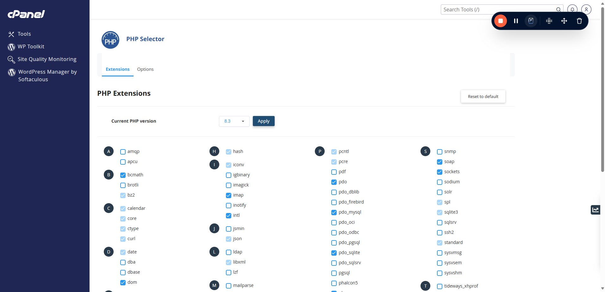Click the PHP Selector logo icon

pyautogui.click(x=110, y=40)
